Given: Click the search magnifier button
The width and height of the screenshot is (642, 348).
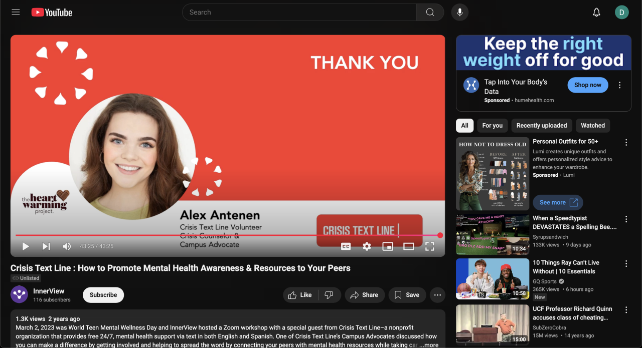Looking at the screenshot, I should pyautogui.click(x=430, y=12).
